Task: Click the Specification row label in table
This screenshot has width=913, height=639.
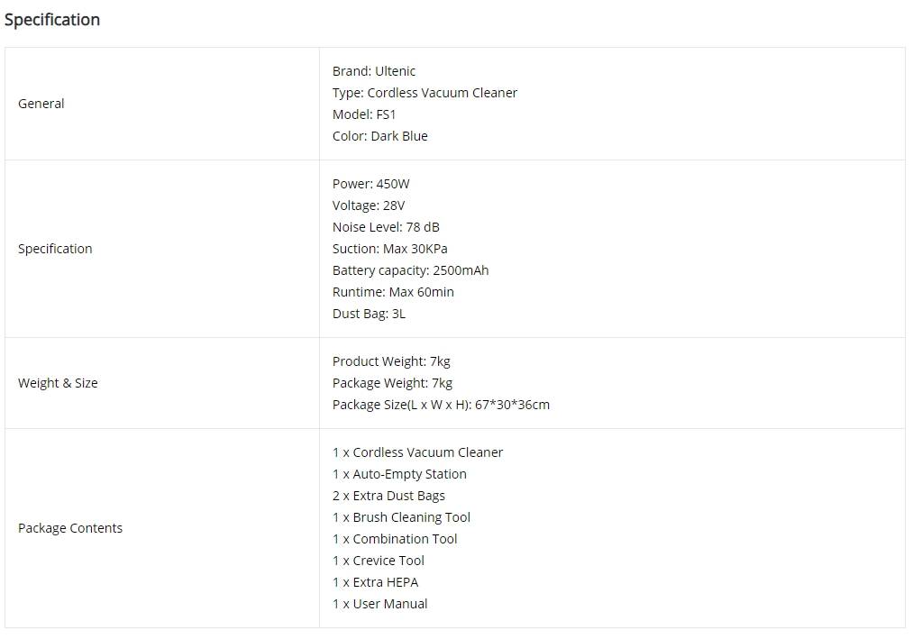Action: tap(55, 249)
